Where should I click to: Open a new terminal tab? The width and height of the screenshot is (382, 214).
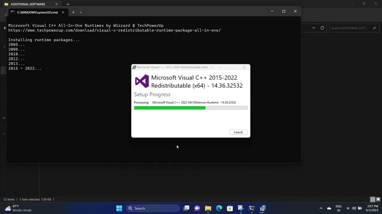pyautogui.click(x=73, y=12)
